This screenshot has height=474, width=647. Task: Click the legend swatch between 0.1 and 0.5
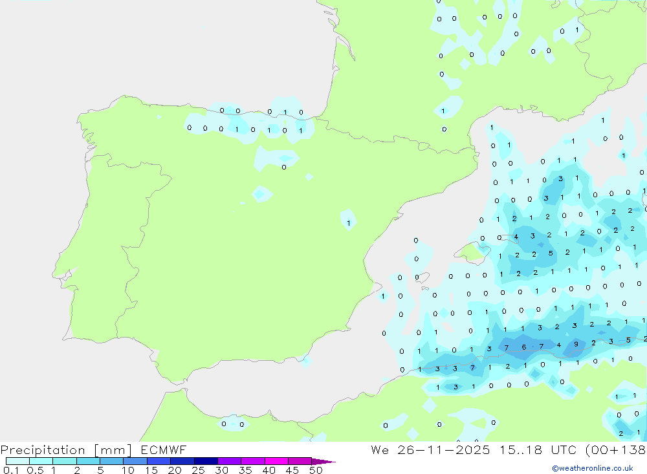coord(17,461)
